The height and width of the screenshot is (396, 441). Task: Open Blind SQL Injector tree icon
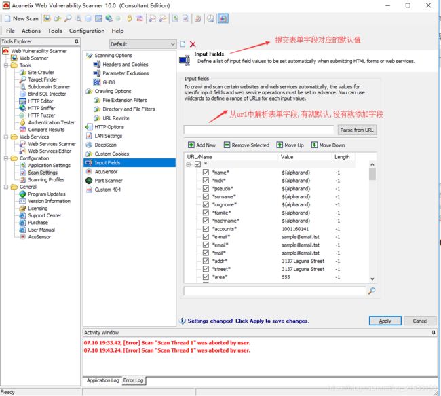[x=23, y=94]
